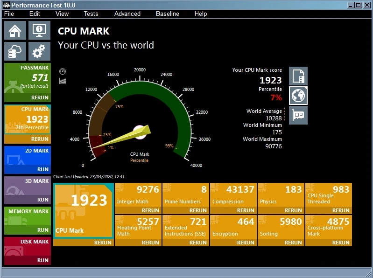
Task: Run the 2D Mark test
Action: [x=28, y=169]
